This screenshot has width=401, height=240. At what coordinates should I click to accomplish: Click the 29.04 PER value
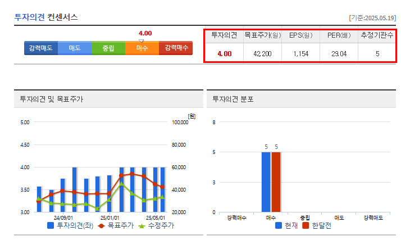click(339, 54)
